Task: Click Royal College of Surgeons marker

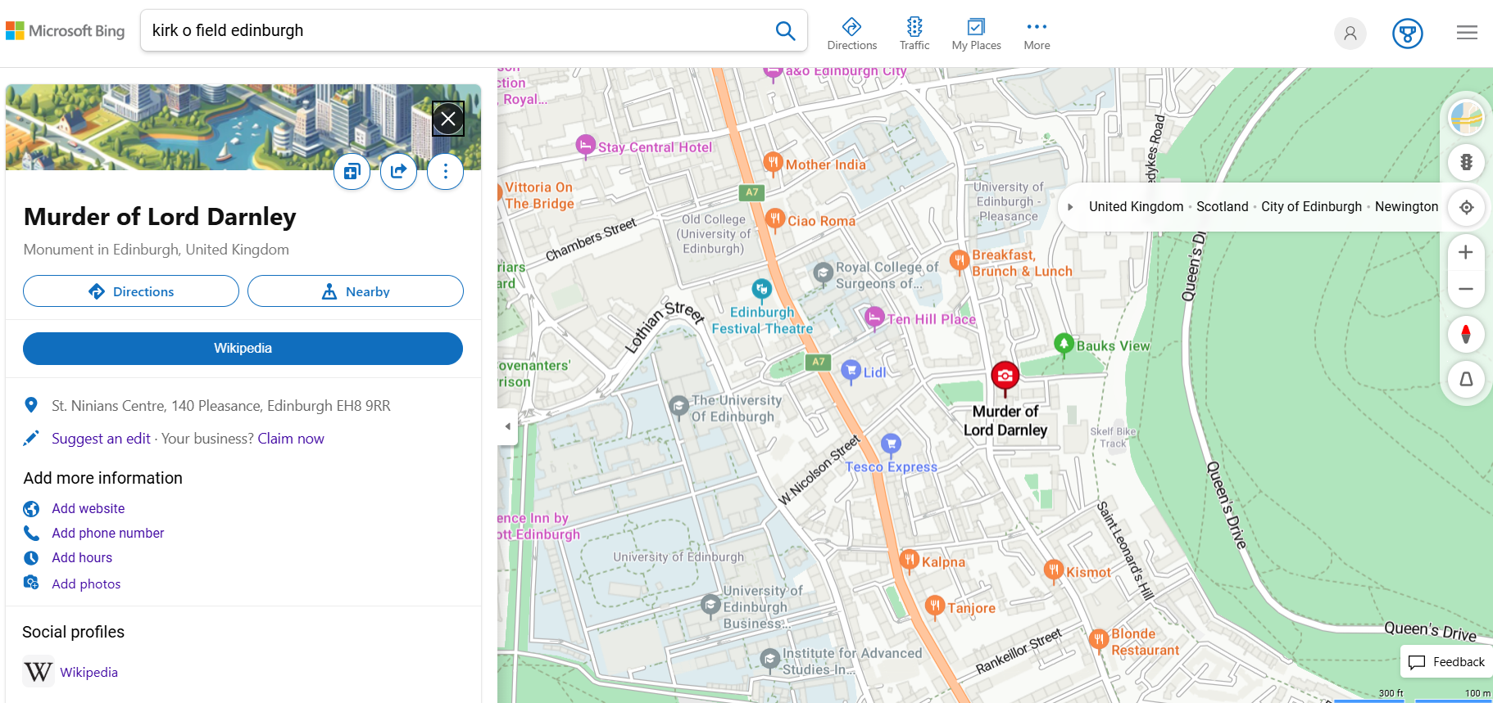Action: tap(823, 273)
